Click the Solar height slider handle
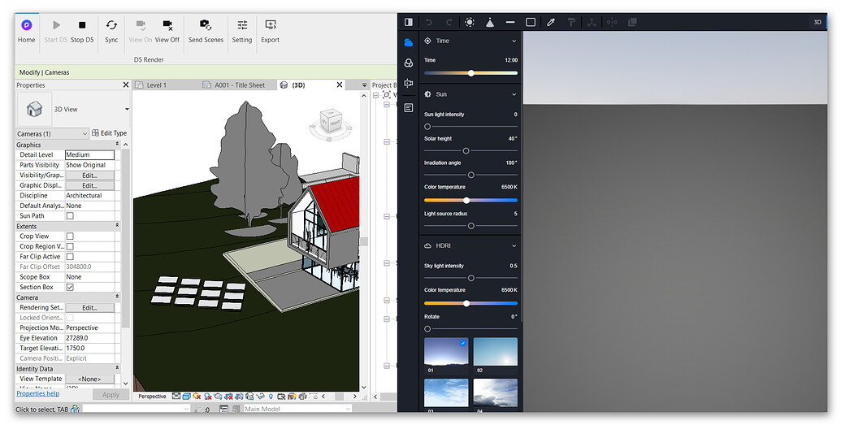The width and height of the screenshot is (841, 425). coord(466,151)
